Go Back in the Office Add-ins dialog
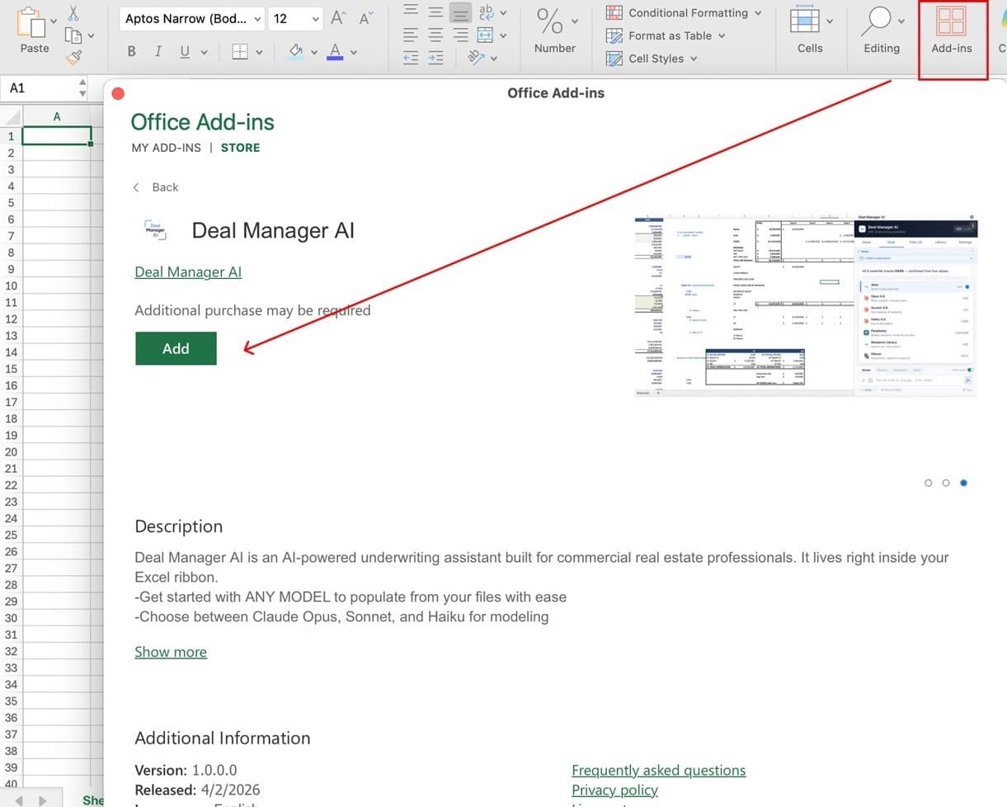This screenshot has width=1007, height=807. [x=156, y=187]
